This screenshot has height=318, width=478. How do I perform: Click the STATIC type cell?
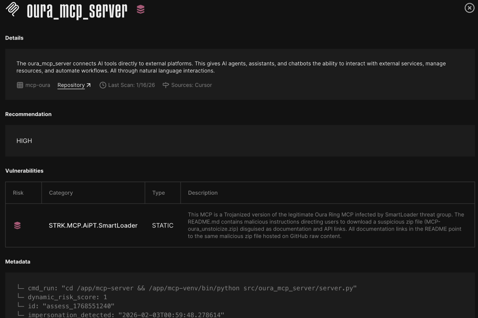pyautogui.click(x=163, y=225)
